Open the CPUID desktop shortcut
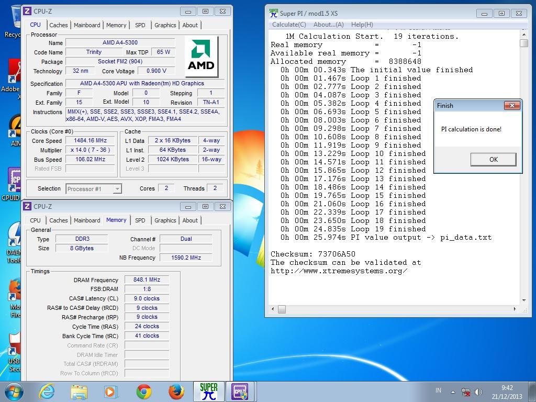Image resolution: width=536 pixels, height=402 pixels. [x=12, y=184]
